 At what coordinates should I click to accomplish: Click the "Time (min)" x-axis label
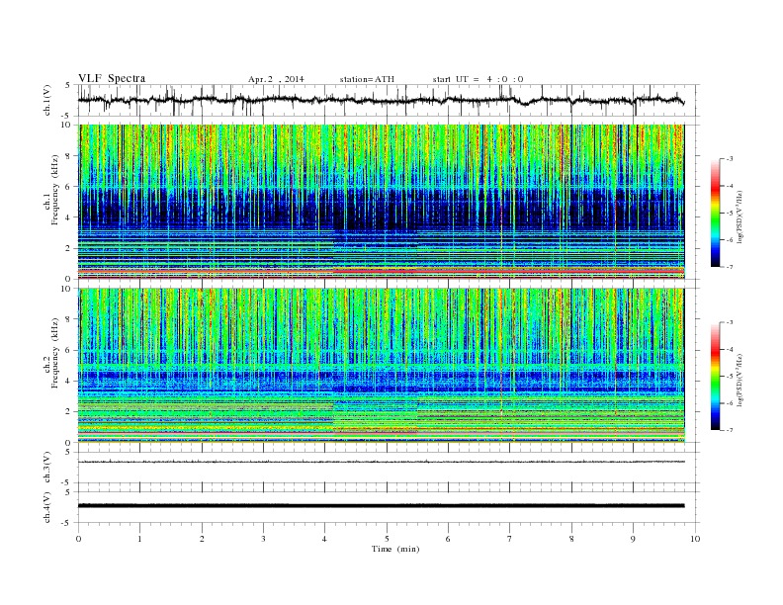point(395,549)
